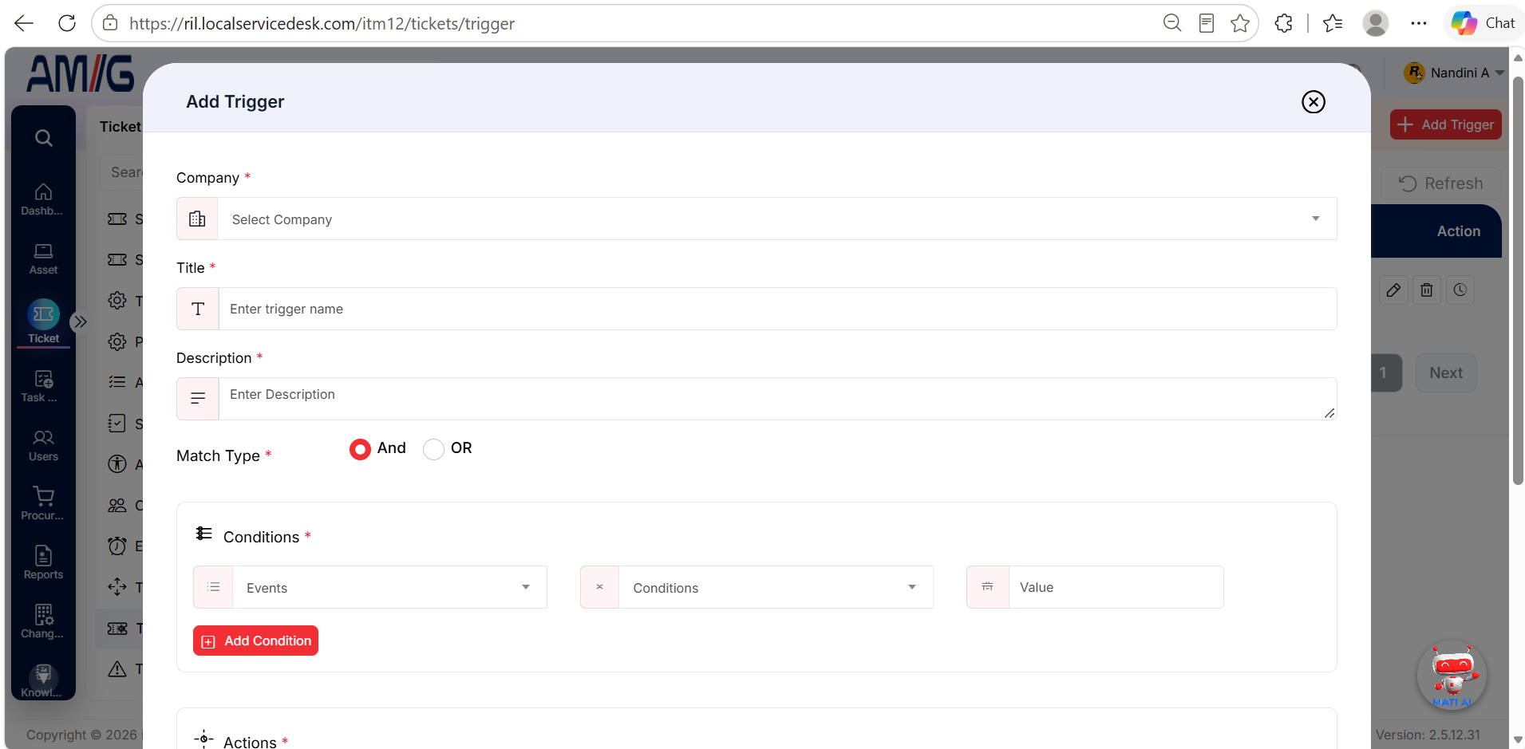Click the history clock icon under Action
The image size is (1525, 749).
[1460, 290]
